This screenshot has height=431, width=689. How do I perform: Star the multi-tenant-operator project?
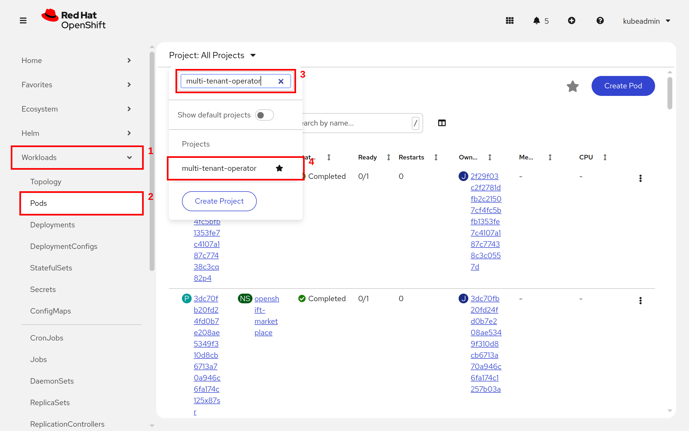click(x=279, y=168)
